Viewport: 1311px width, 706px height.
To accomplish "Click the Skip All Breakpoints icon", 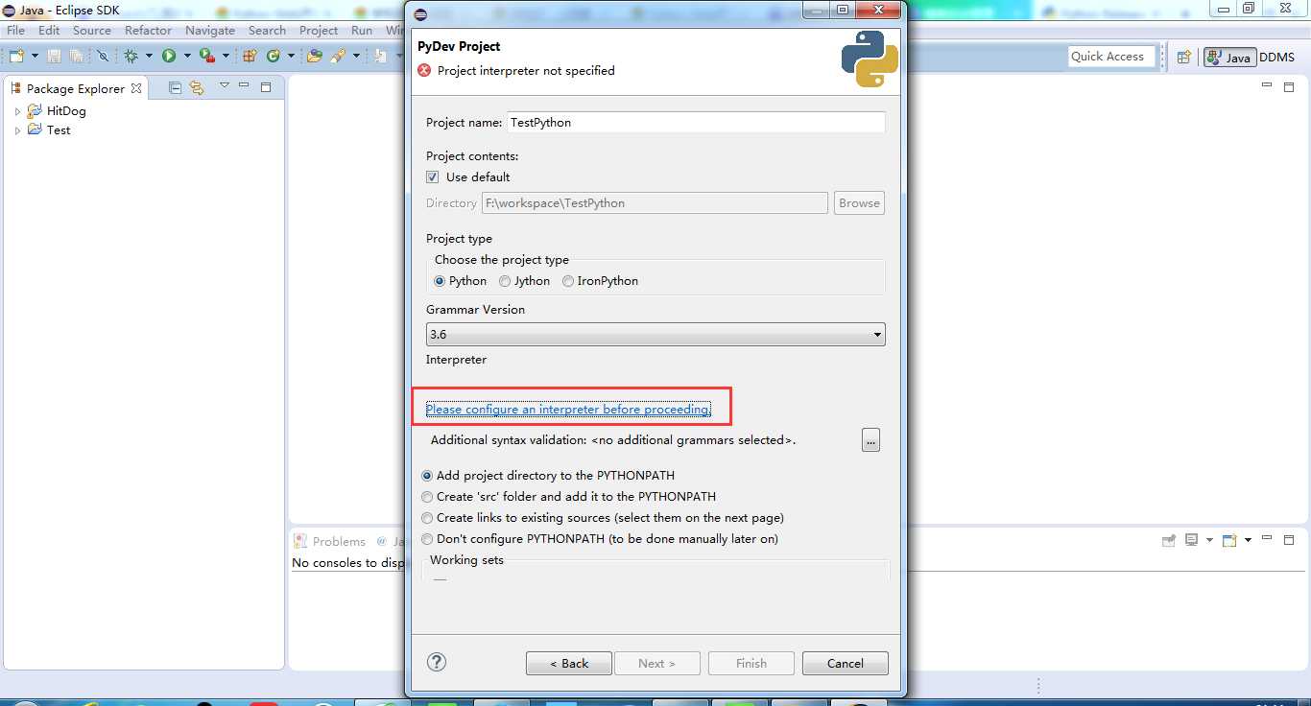I will [103, 56].
